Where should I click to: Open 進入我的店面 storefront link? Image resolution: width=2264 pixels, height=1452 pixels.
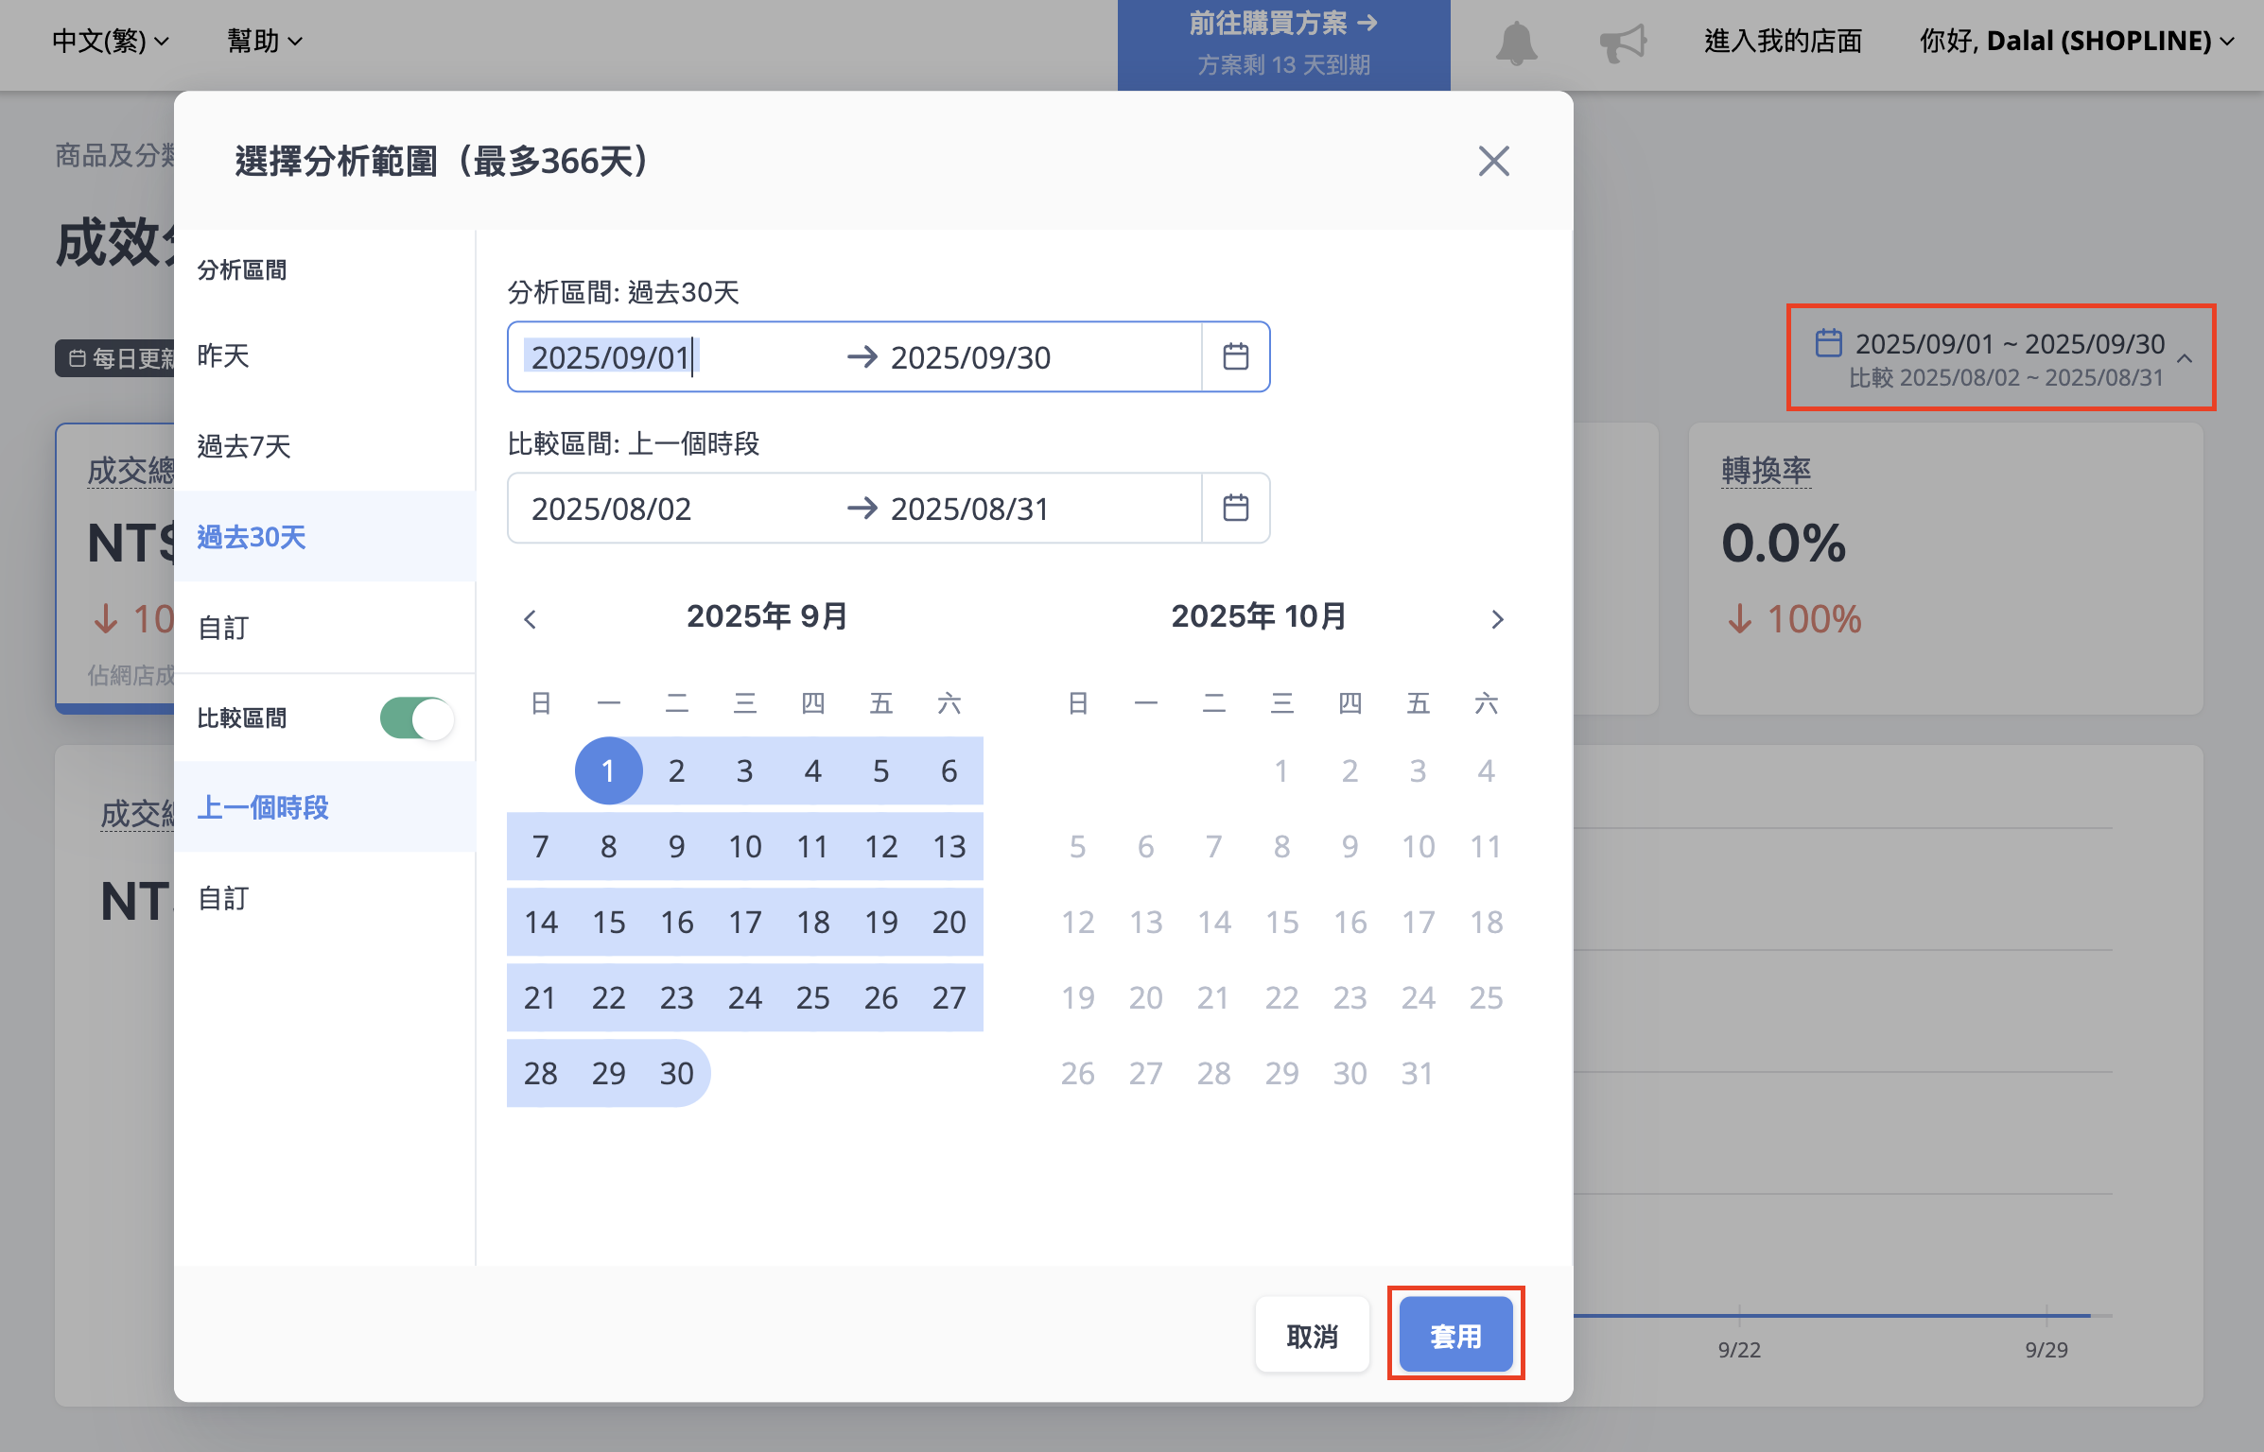click(1783, 41)
